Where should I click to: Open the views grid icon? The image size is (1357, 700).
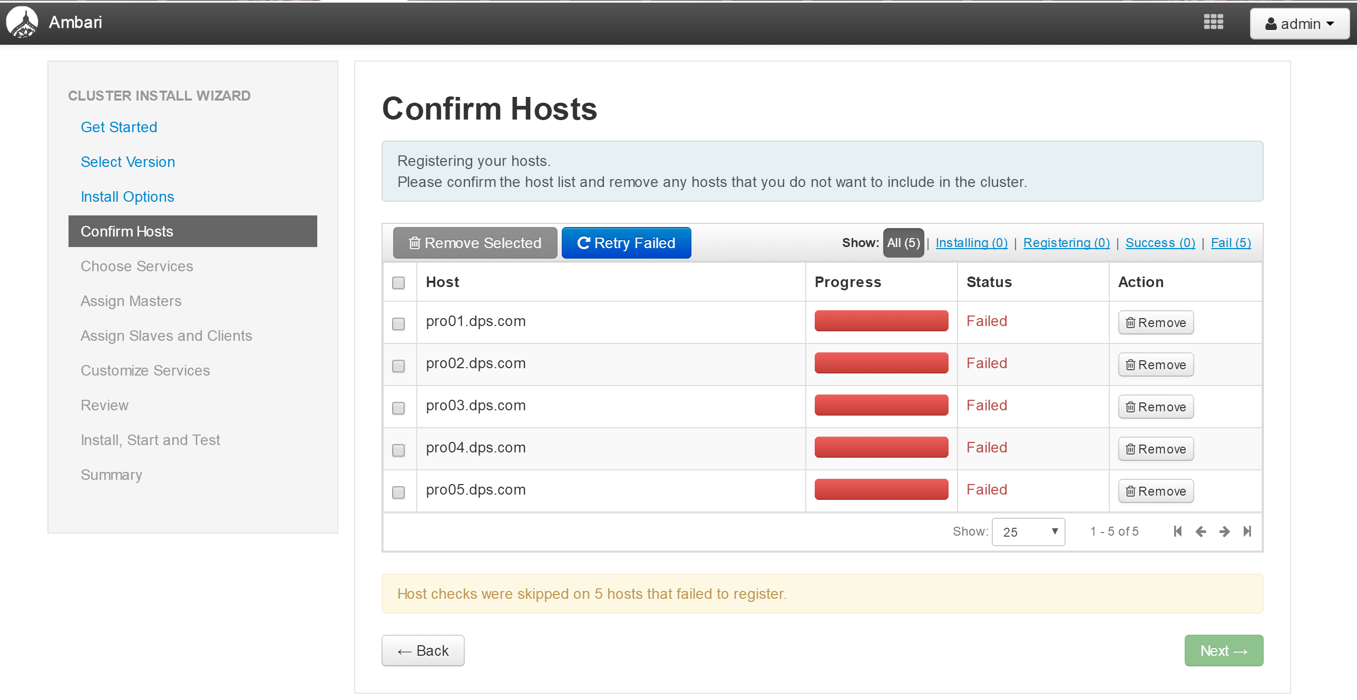coord(1213,22)
